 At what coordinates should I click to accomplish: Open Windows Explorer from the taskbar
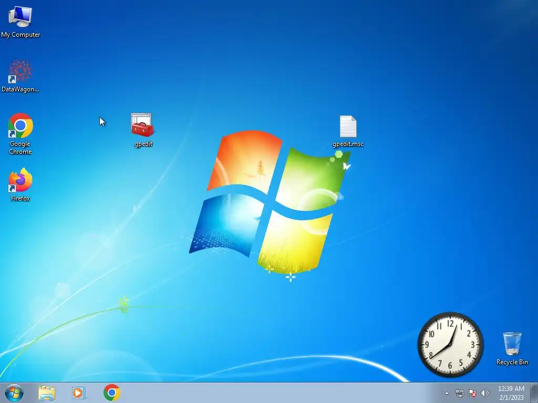47,393
